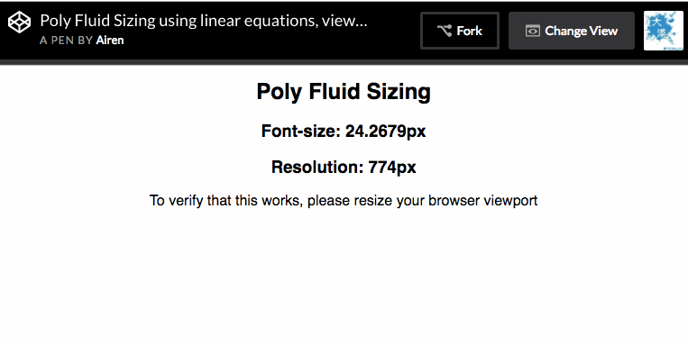Visit author Airen's profile link
688x345 pixels.
pos(110,41)
